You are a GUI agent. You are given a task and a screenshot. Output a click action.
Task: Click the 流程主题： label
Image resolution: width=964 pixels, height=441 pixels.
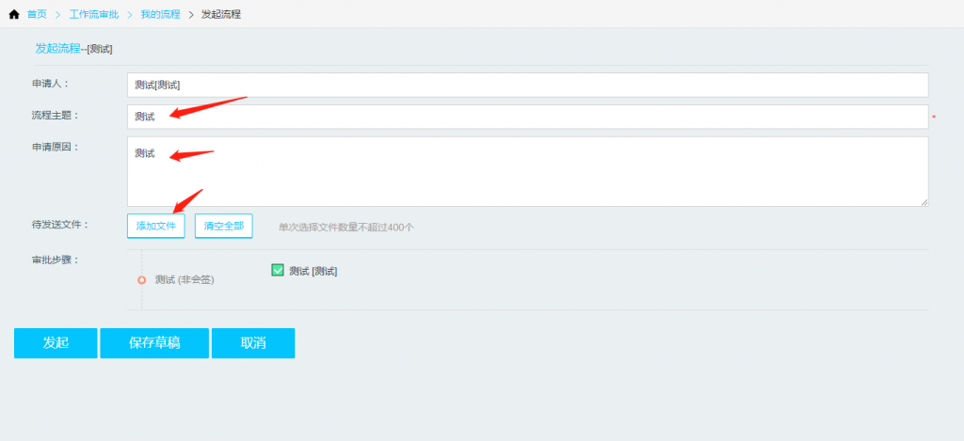coord(56,114)
